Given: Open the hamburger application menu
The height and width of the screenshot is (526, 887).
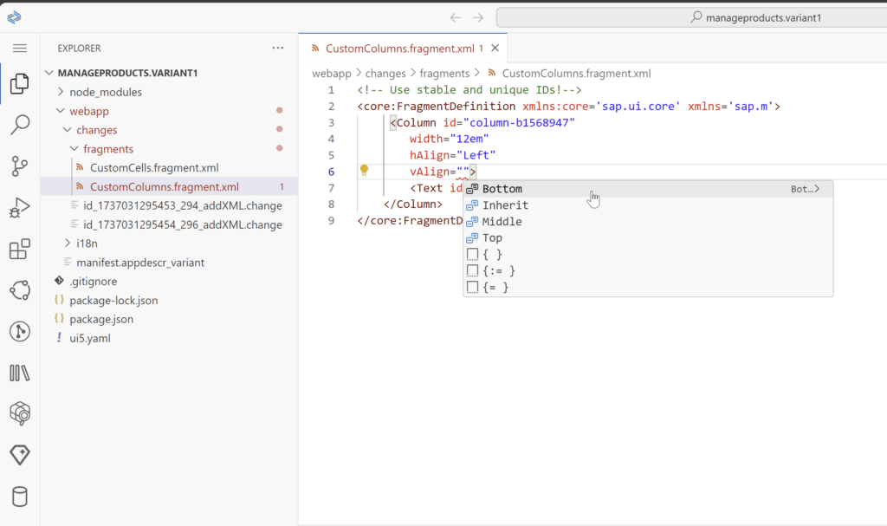Looking at the screenshot, I should point(20,49).
